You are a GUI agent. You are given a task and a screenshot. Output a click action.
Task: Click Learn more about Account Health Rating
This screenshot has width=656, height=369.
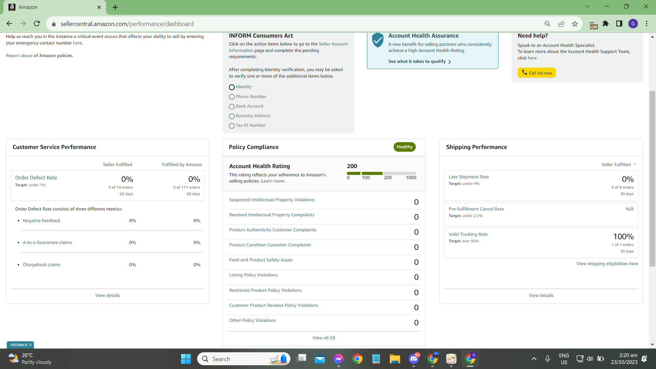pyautogui.click(x=273, y=181)
